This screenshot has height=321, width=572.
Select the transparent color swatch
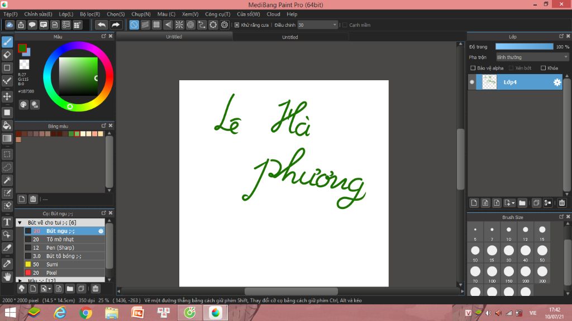pyautogui.click(x=24, y=65)
